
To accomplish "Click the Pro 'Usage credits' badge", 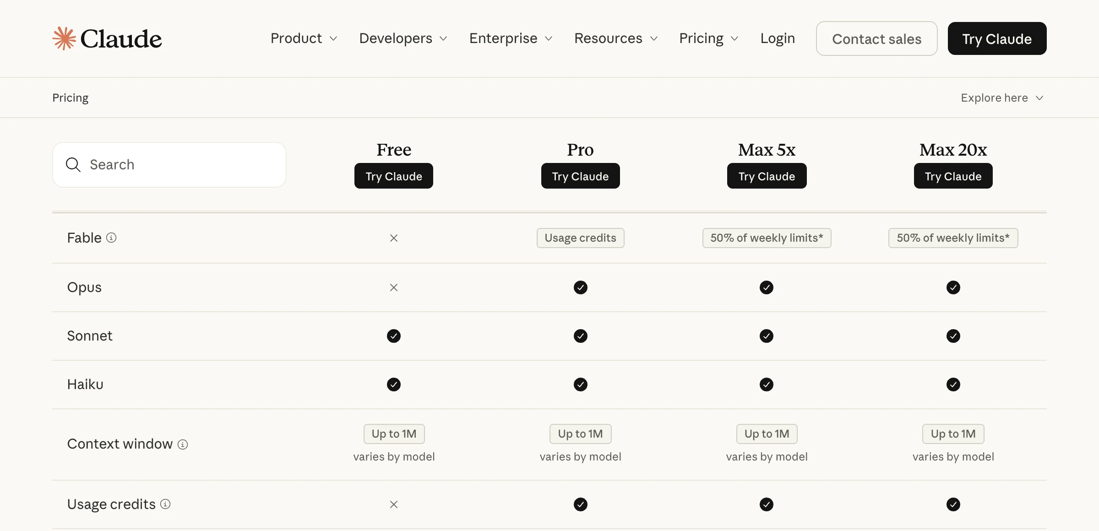I will (x=580, y=238).
